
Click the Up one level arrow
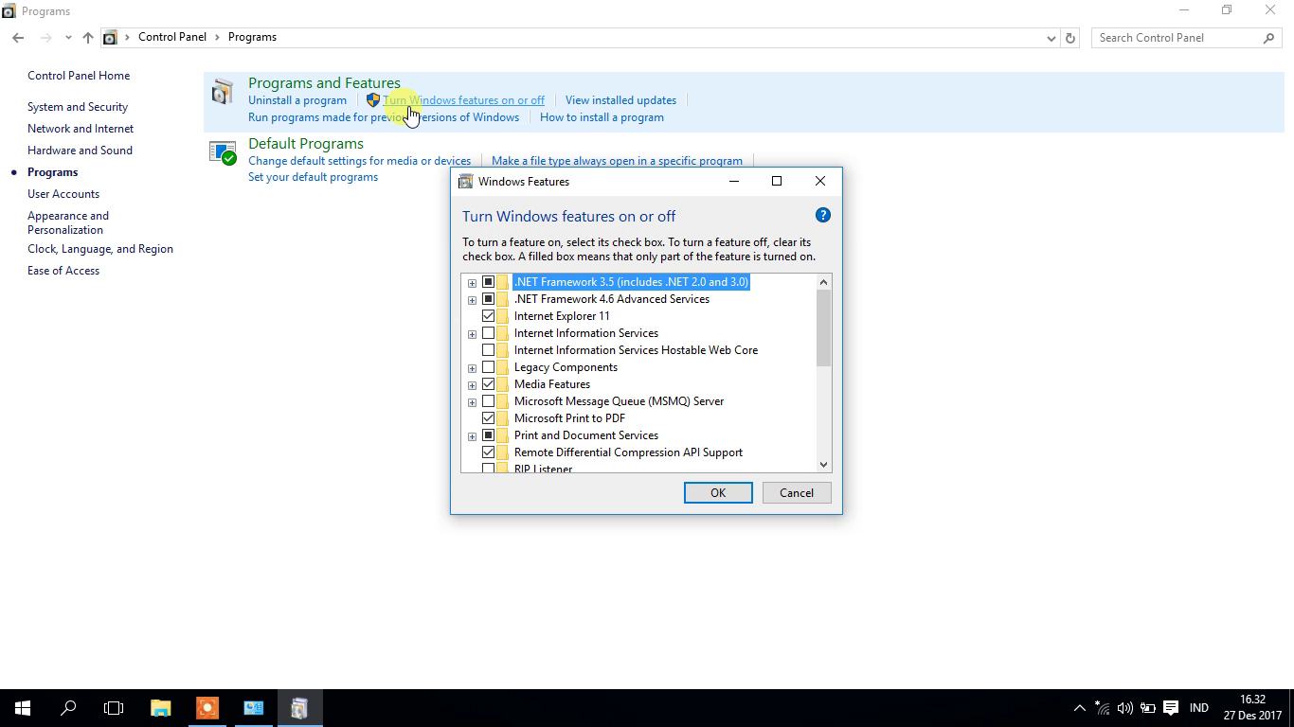[x=87, y=37]
